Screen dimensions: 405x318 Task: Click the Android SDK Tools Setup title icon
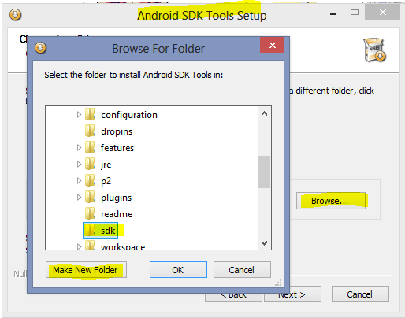15,15
